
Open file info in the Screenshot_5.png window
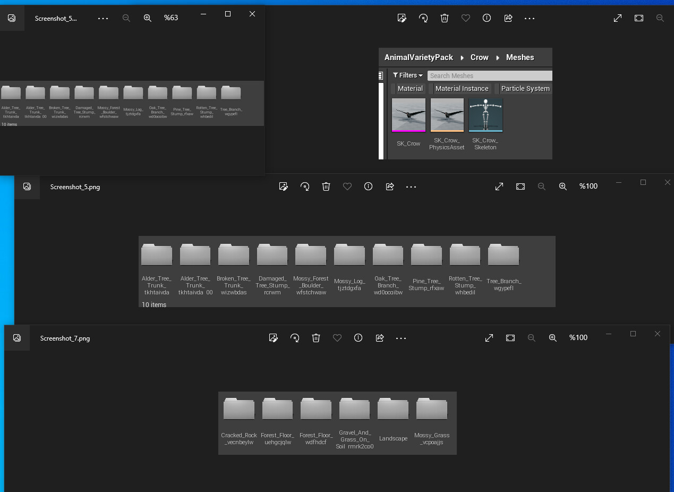[x=369, y=186]
